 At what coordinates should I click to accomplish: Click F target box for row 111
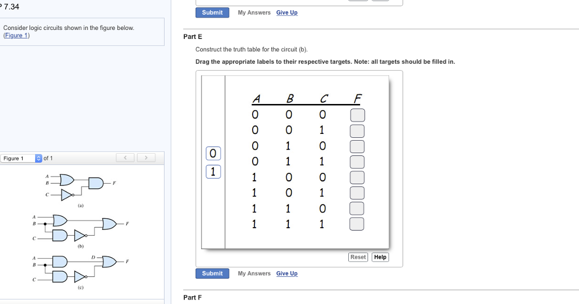pyautogui.click(x=357, y=224)
